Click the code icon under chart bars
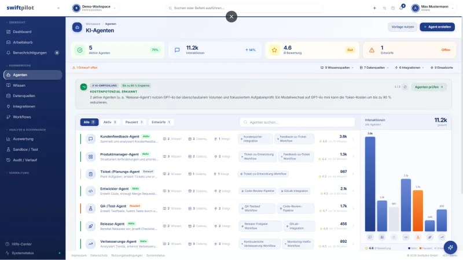Viewport: 463px width, 260px height. click(406, 237)
